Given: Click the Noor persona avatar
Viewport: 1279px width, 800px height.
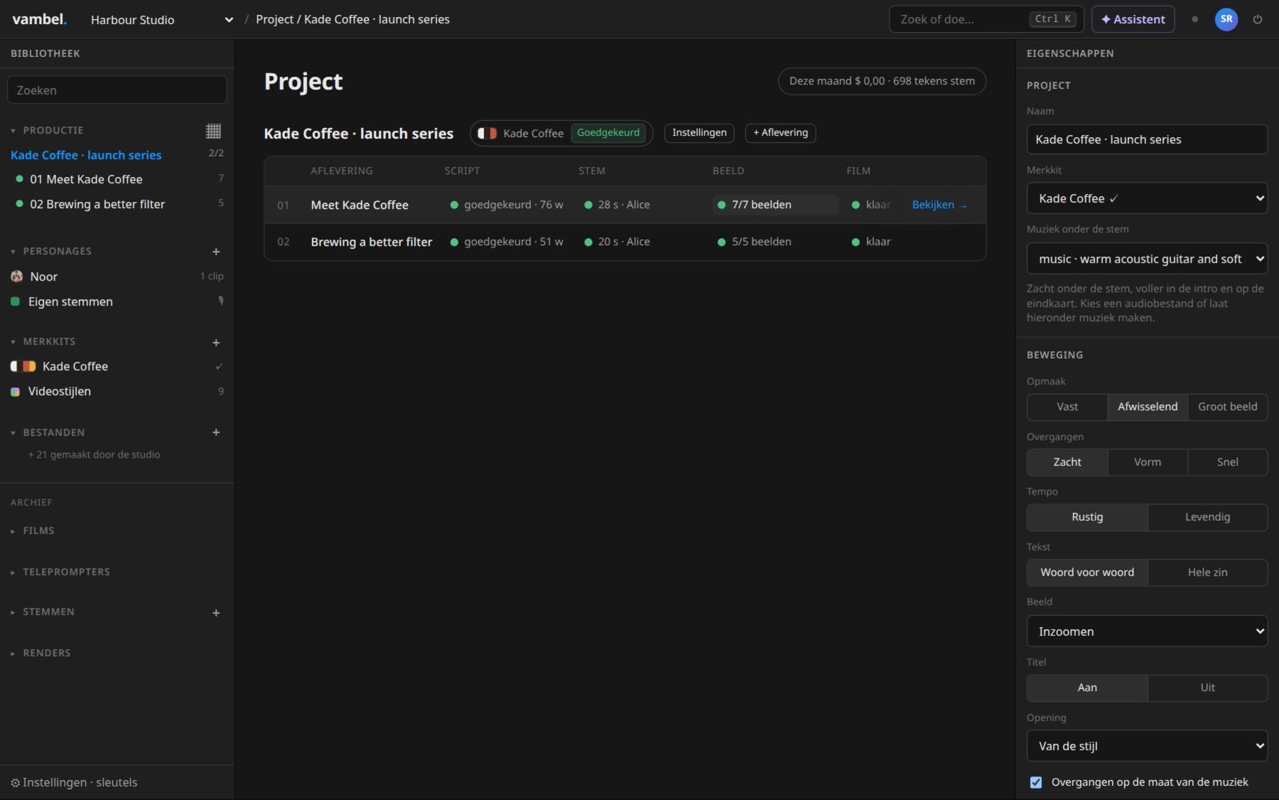Looking at the screenshot, I should click(17, 276).
